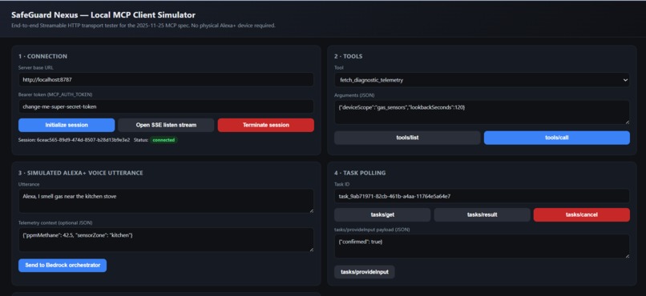
Task: Fetch the task result with tasks/result
Action: (482, 214)
